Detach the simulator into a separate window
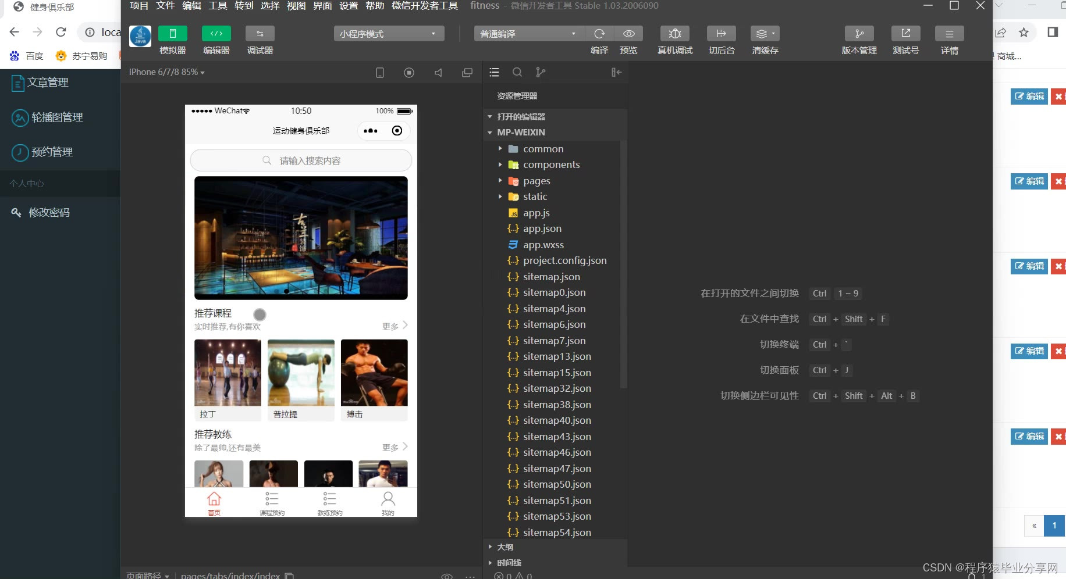The width and height of the screenshot is (1066, 579). (x=467, y=73)
